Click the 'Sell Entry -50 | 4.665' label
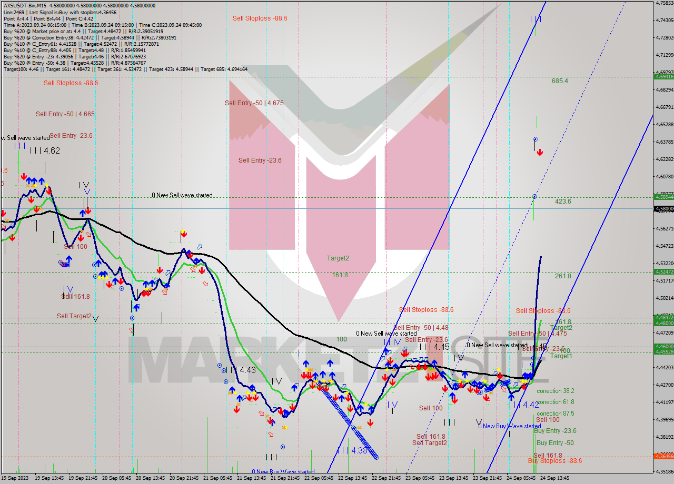 click(x=65, y=114)
